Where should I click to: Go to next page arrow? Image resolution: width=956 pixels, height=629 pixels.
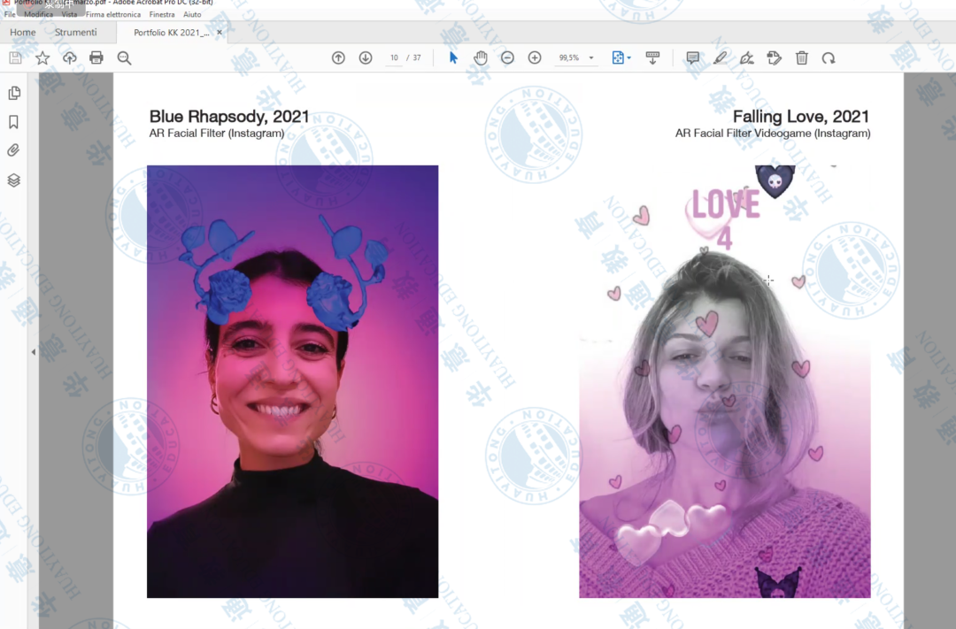pos(366,58)
